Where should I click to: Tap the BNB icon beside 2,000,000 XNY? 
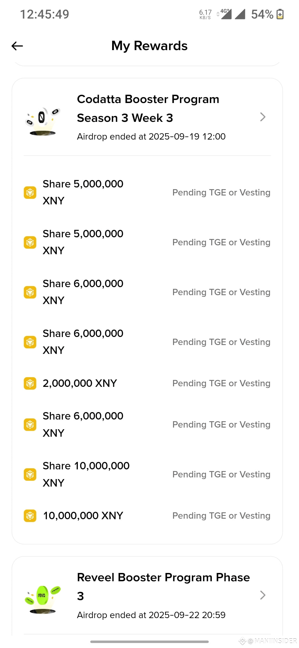pos(30,383)
